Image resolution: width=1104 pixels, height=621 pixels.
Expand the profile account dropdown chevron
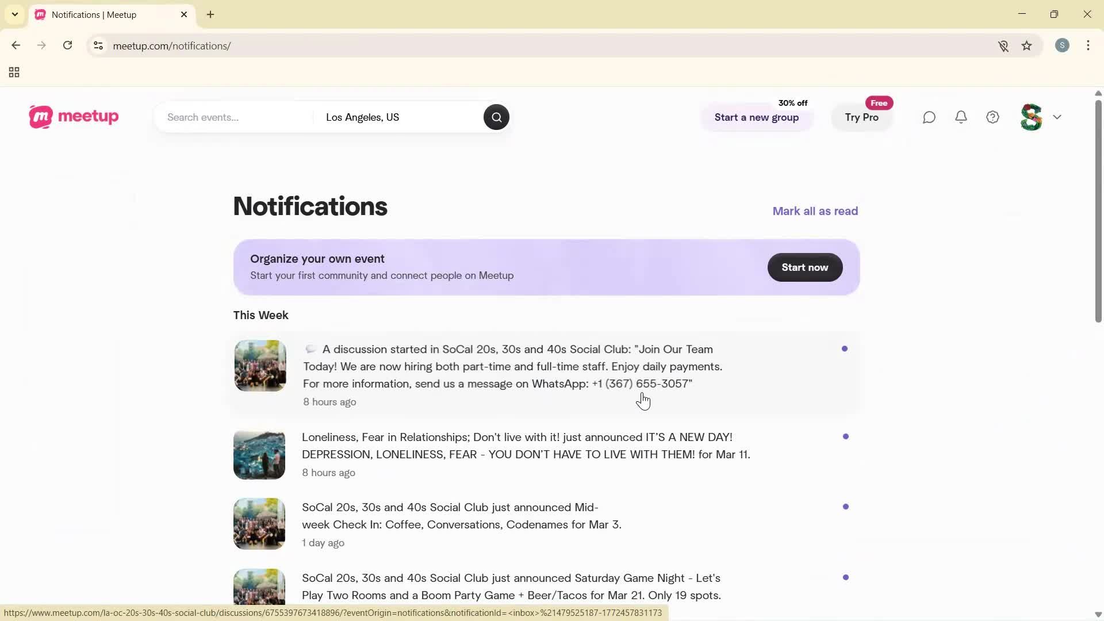point(1058,117)
